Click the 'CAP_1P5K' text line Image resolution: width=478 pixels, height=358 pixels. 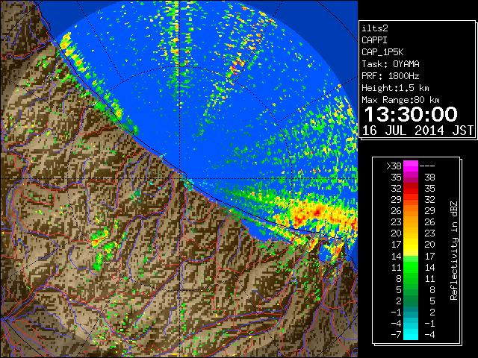pos(382,52)
